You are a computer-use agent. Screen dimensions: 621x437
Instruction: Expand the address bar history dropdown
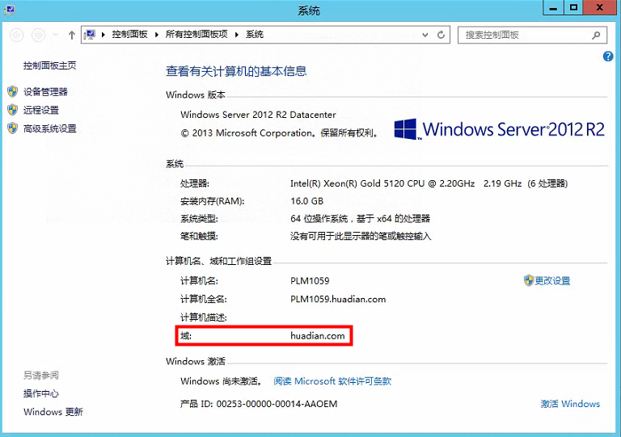pyautogui.click(x=426, y=35)
